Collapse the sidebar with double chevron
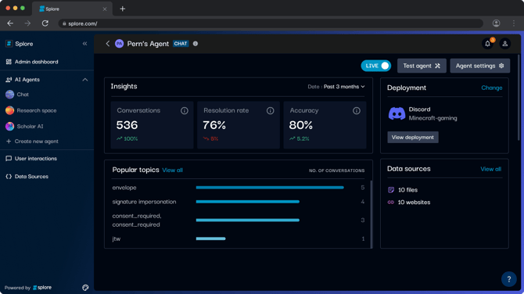Screen dimensions: 524x294 [x=85, y=44]
